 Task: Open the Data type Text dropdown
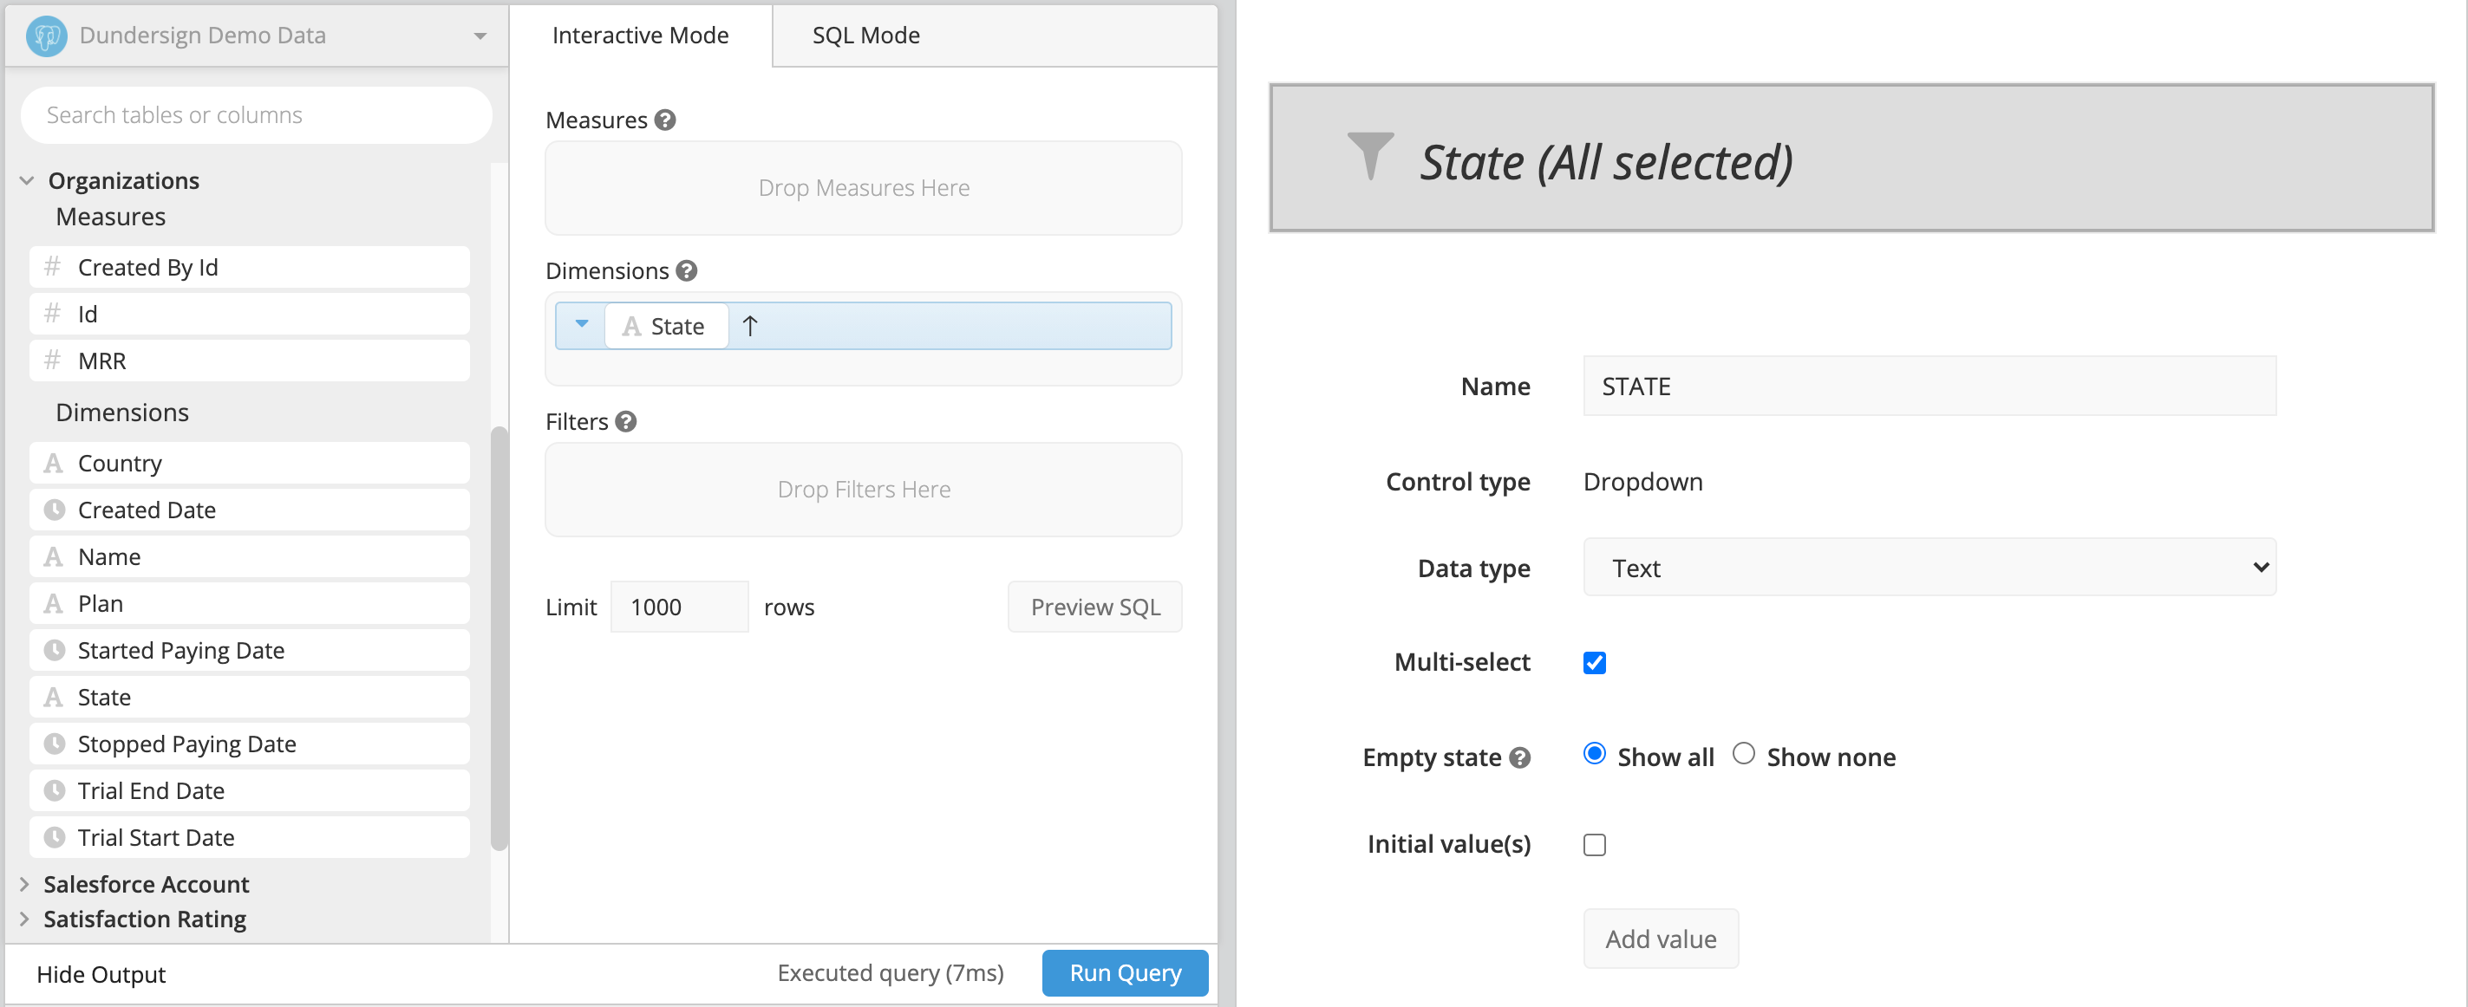pos(1929,568)
